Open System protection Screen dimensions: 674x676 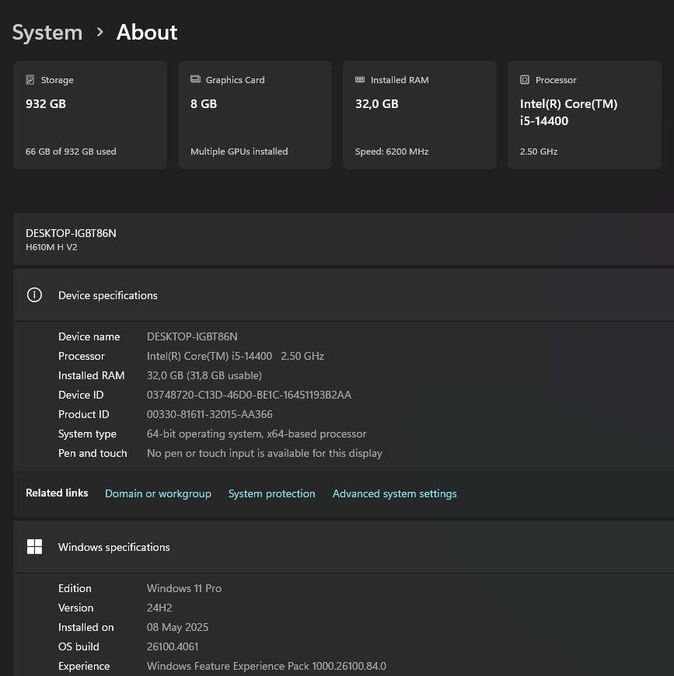(271, 493)
